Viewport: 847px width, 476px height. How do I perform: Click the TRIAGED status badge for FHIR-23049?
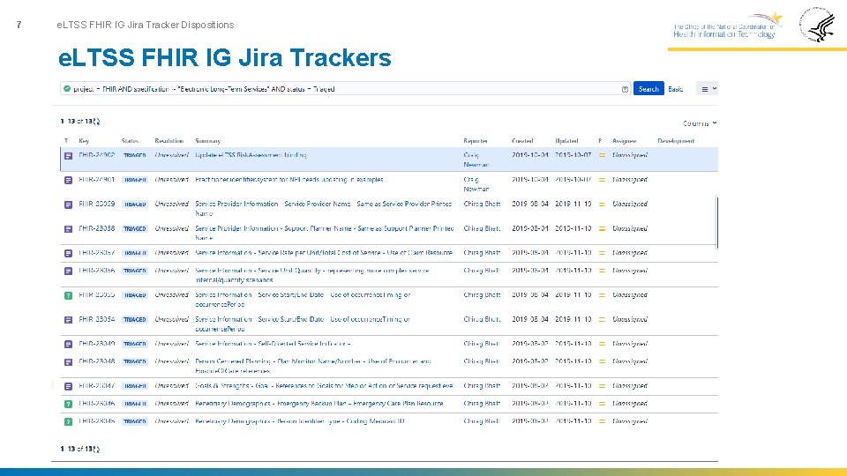[x=134, y=344]
